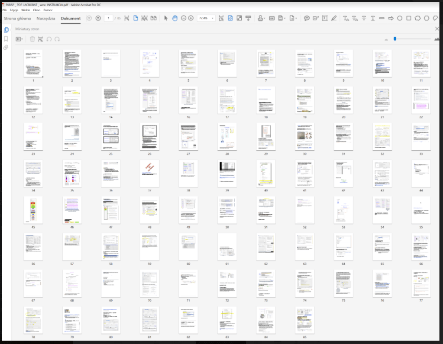443x344 pixels.
Task: Click the zoom out minus icon
Action: [184, 18]
